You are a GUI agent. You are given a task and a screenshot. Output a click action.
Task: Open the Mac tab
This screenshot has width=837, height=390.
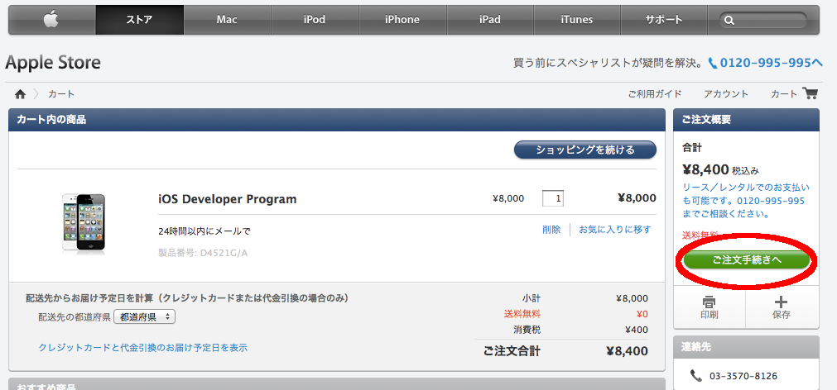[227, 20]
